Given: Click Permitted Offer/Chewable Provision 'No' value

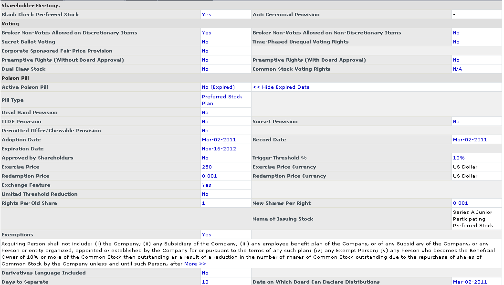Looking at the screenshot, I should pyautogui.click(x=205, y=131).
